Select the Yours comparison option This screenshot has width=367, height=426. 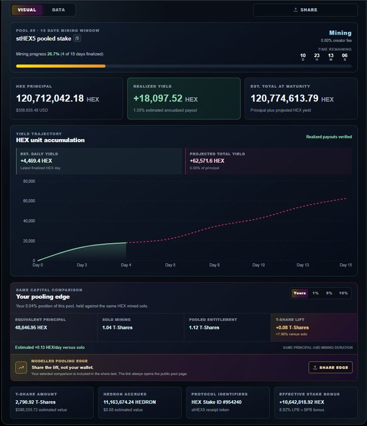299,293
